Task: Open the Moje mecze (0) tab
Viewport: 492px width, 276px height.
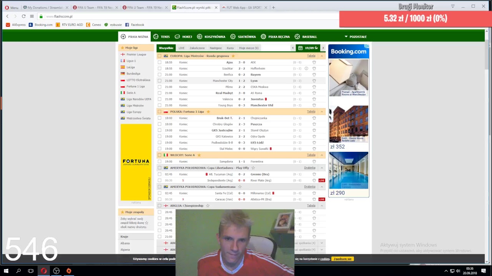Action: (249, 48)
